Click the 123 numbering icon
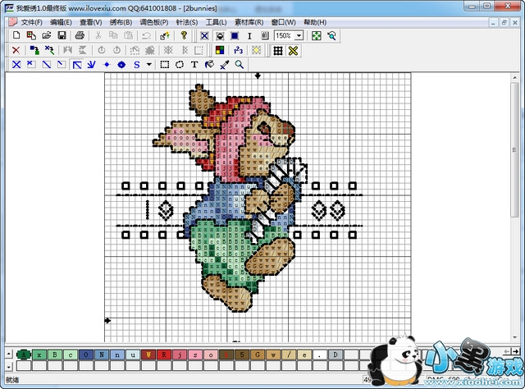 (x=238, y=50)
